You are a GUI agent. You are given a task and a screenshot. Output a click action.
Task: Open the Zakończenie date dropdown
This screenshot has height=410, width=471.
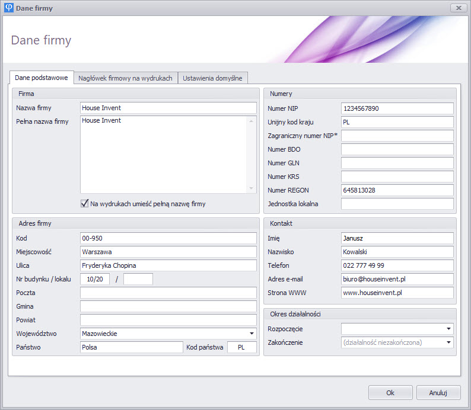pyautogui.click(x=448, y=342)
